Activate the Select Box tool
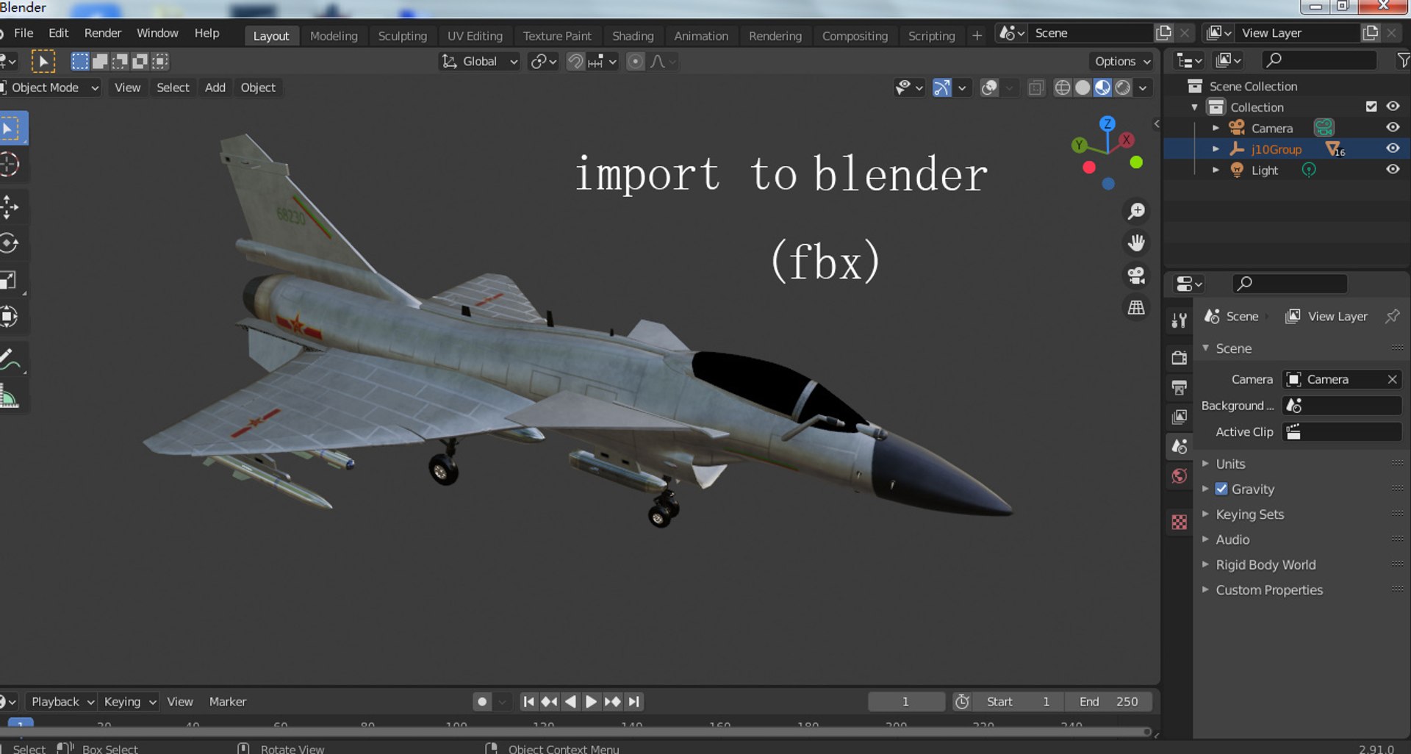 pos(10,129)
